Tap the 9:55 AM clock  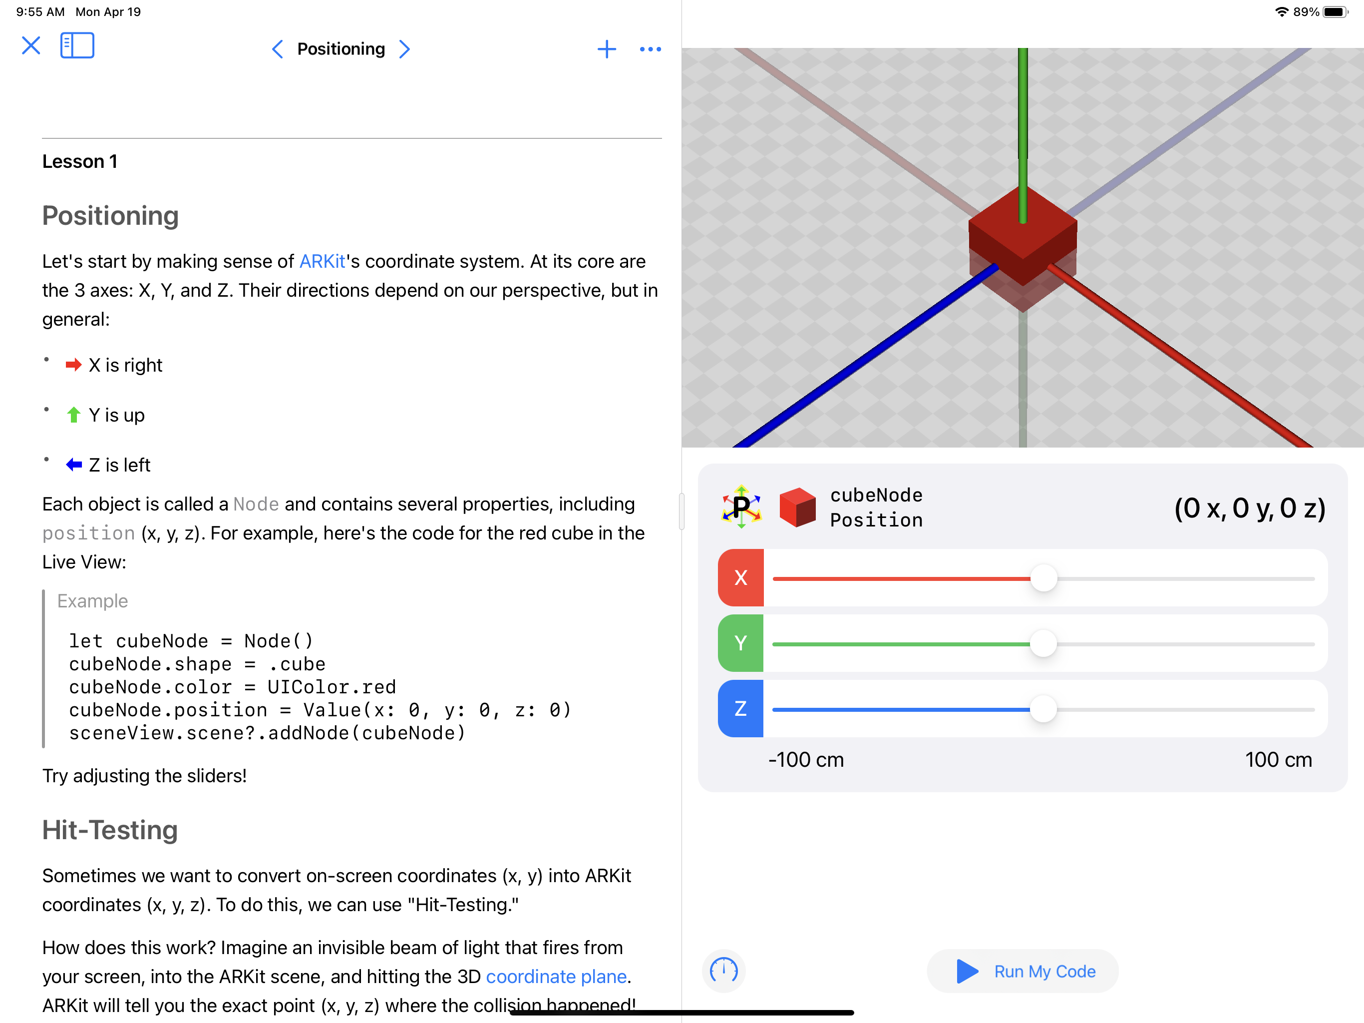[41, 11]
